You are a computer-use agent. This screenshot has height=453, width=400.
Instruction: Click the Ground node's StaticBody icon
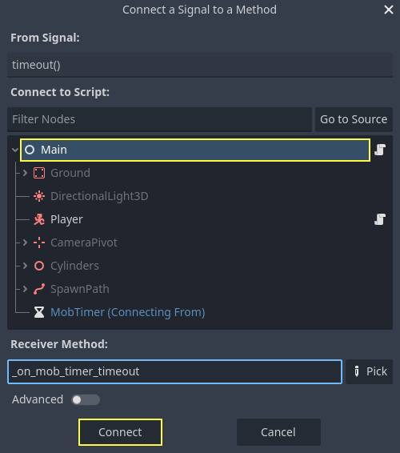click(x=39, y=173)
